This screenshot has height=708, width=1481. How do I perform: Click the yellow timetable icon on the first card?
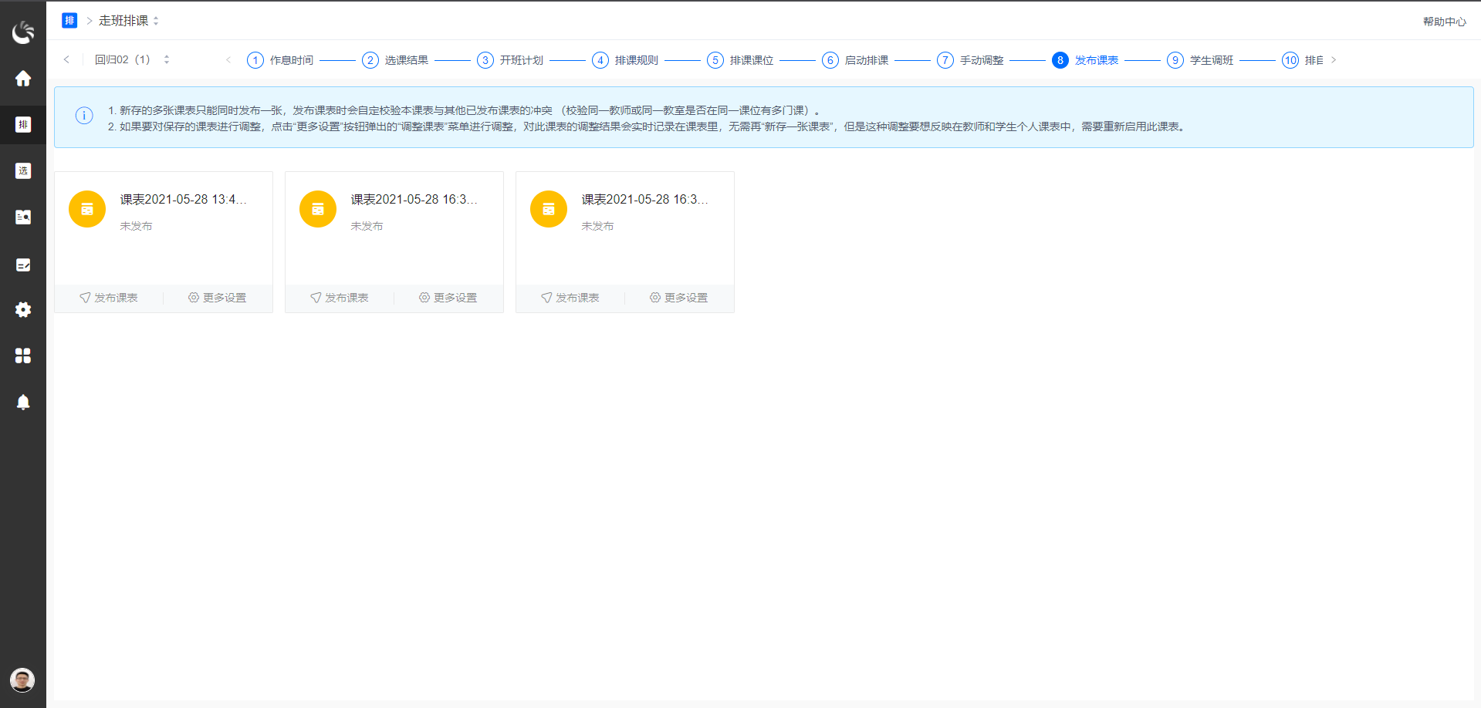(86, 208)
